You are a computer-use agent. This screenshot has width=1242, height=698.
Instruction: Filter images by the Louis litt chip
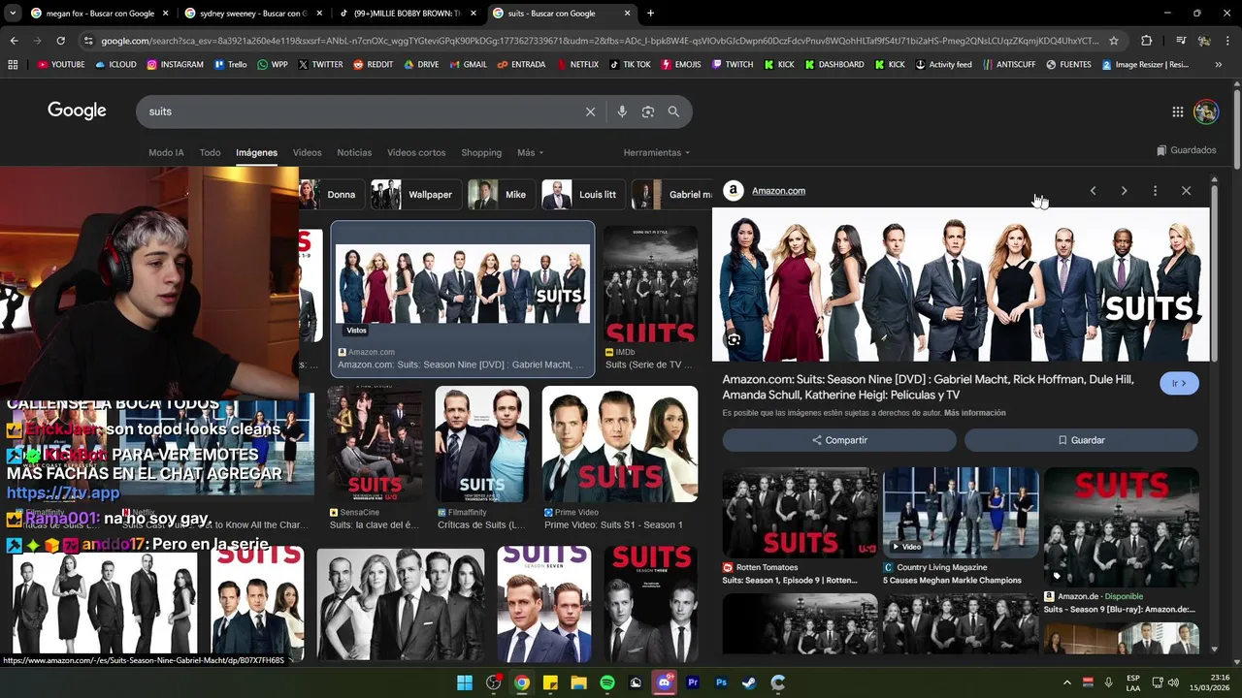point(583,195)
